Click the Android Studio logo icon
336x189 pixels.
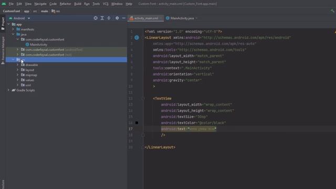[x=4, y=4]
